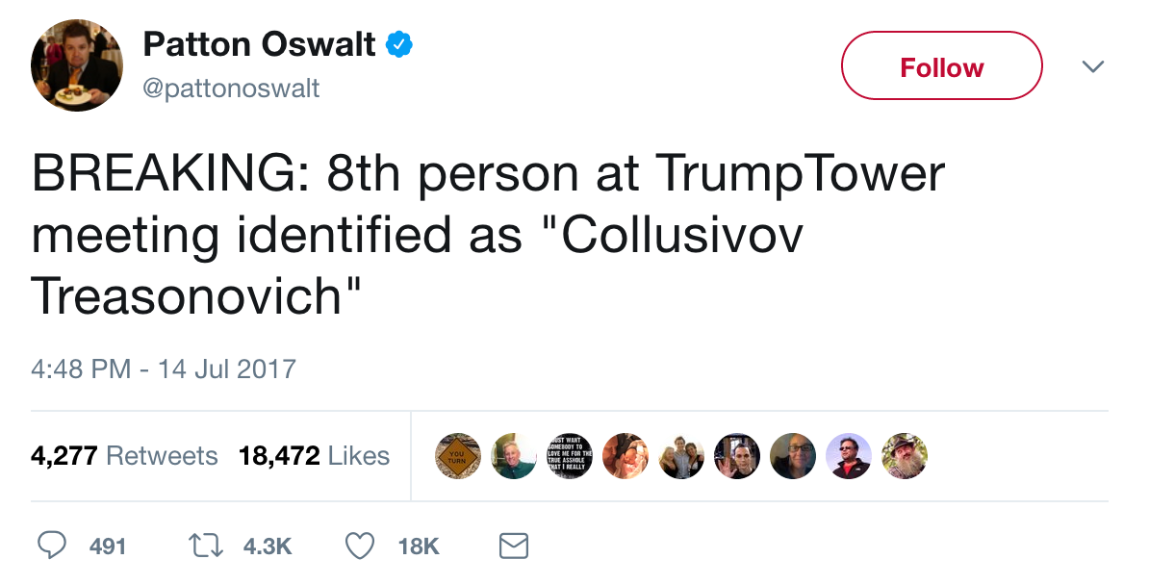The width and height of the screenshot is (1149, 585).
Task: View the 18,472 Likes list
Action: 314,455
